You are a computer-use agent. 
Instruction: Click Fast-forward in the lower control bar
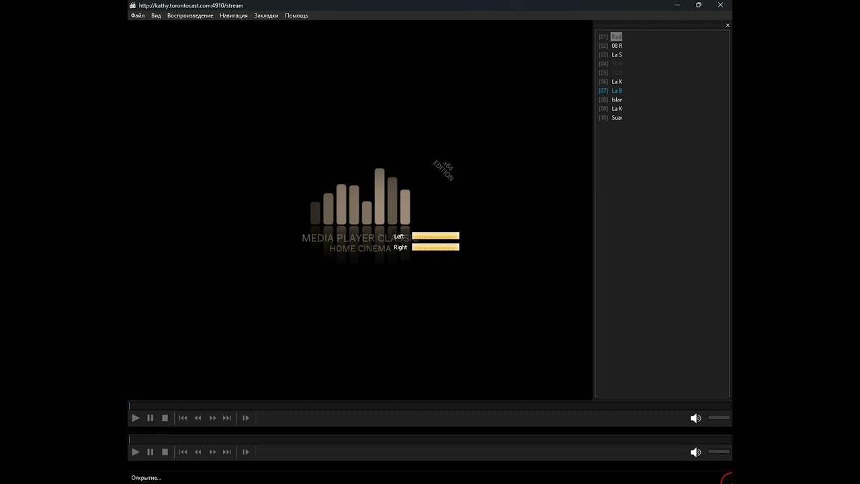(212, 452)
